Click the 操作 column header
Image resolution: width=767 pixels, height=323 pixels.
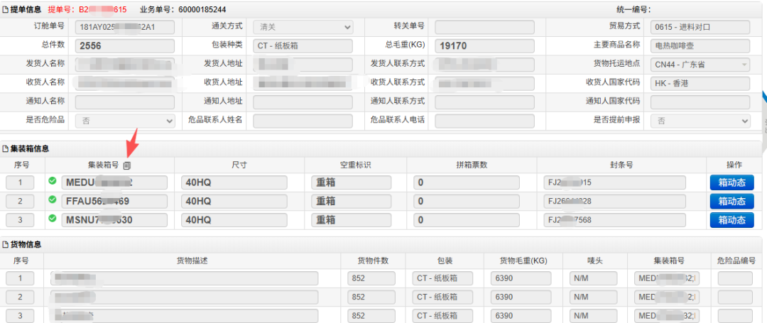(735, 165)
